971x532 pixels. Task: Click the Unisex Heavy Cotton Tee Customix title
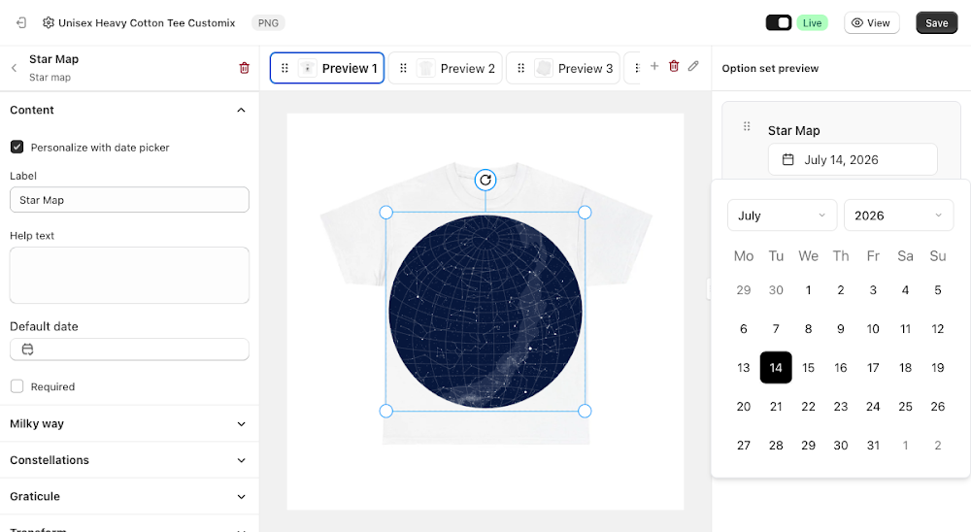pos(147,23)
